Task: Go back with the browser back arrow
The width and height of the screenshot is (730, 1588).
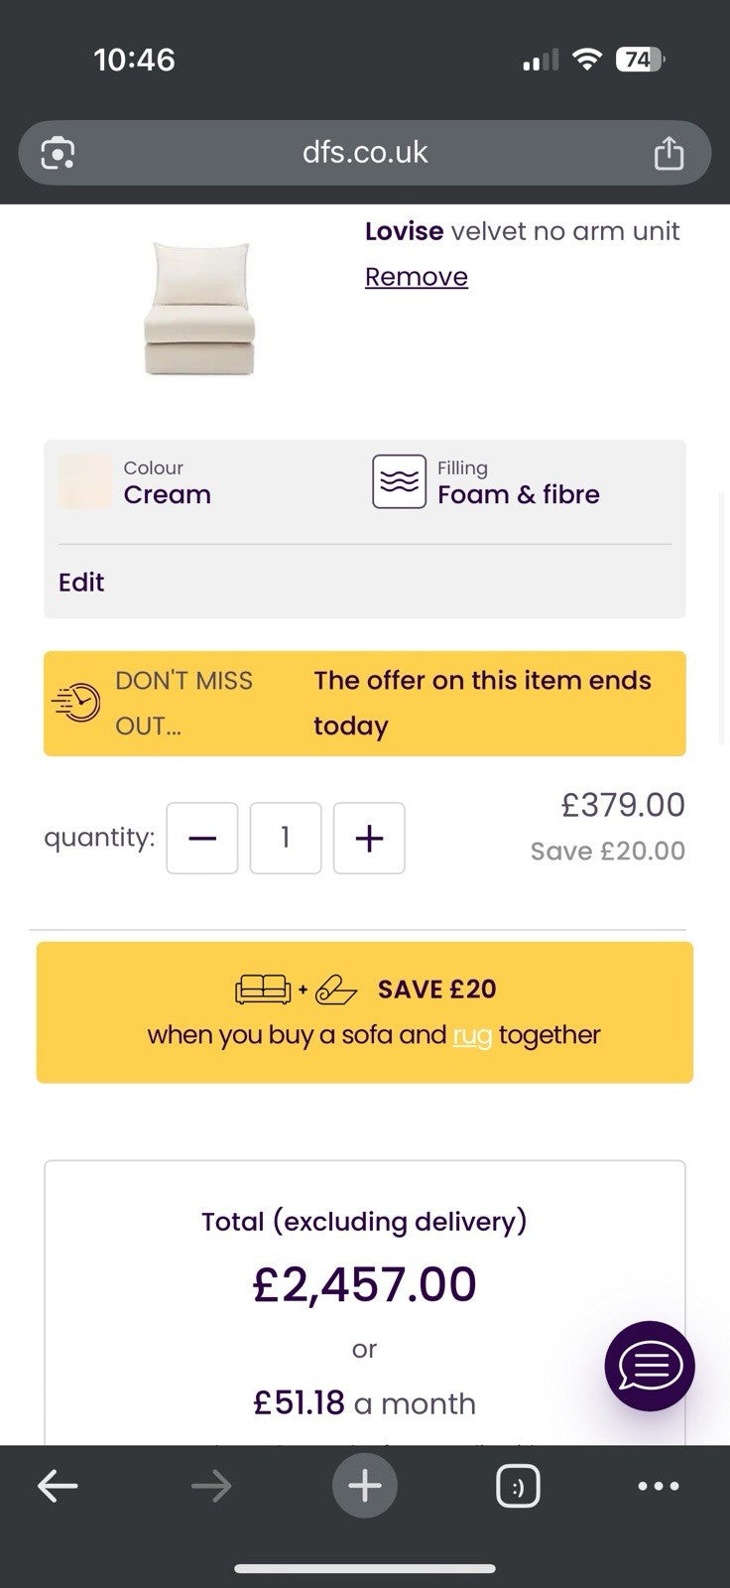Action: (x=58, y=1486)
